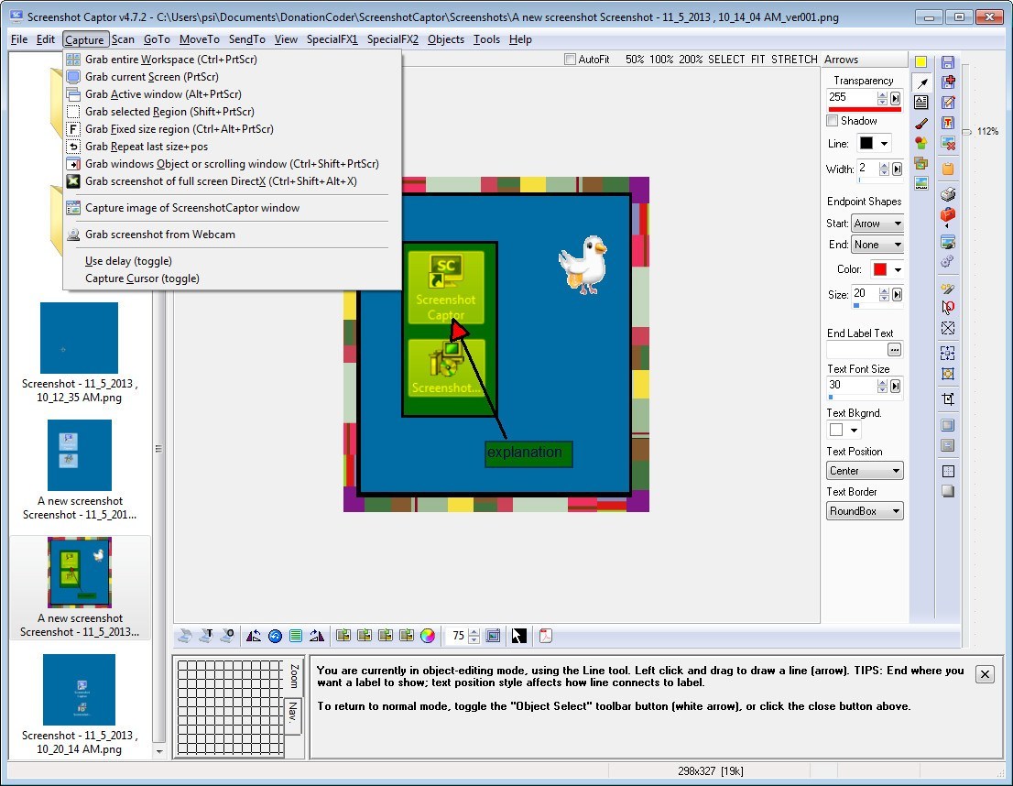This screenshot has width=1013, height=786.
Task: Pick the red endpoint Color swatch
Action: pyautogui.click(x=880, y=269)
